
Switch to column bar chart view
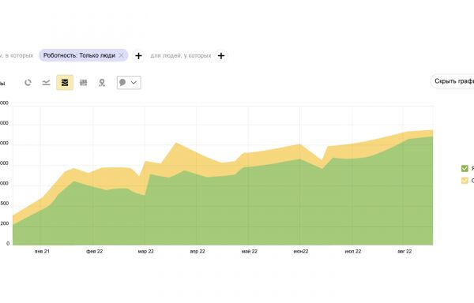(83, 82)
